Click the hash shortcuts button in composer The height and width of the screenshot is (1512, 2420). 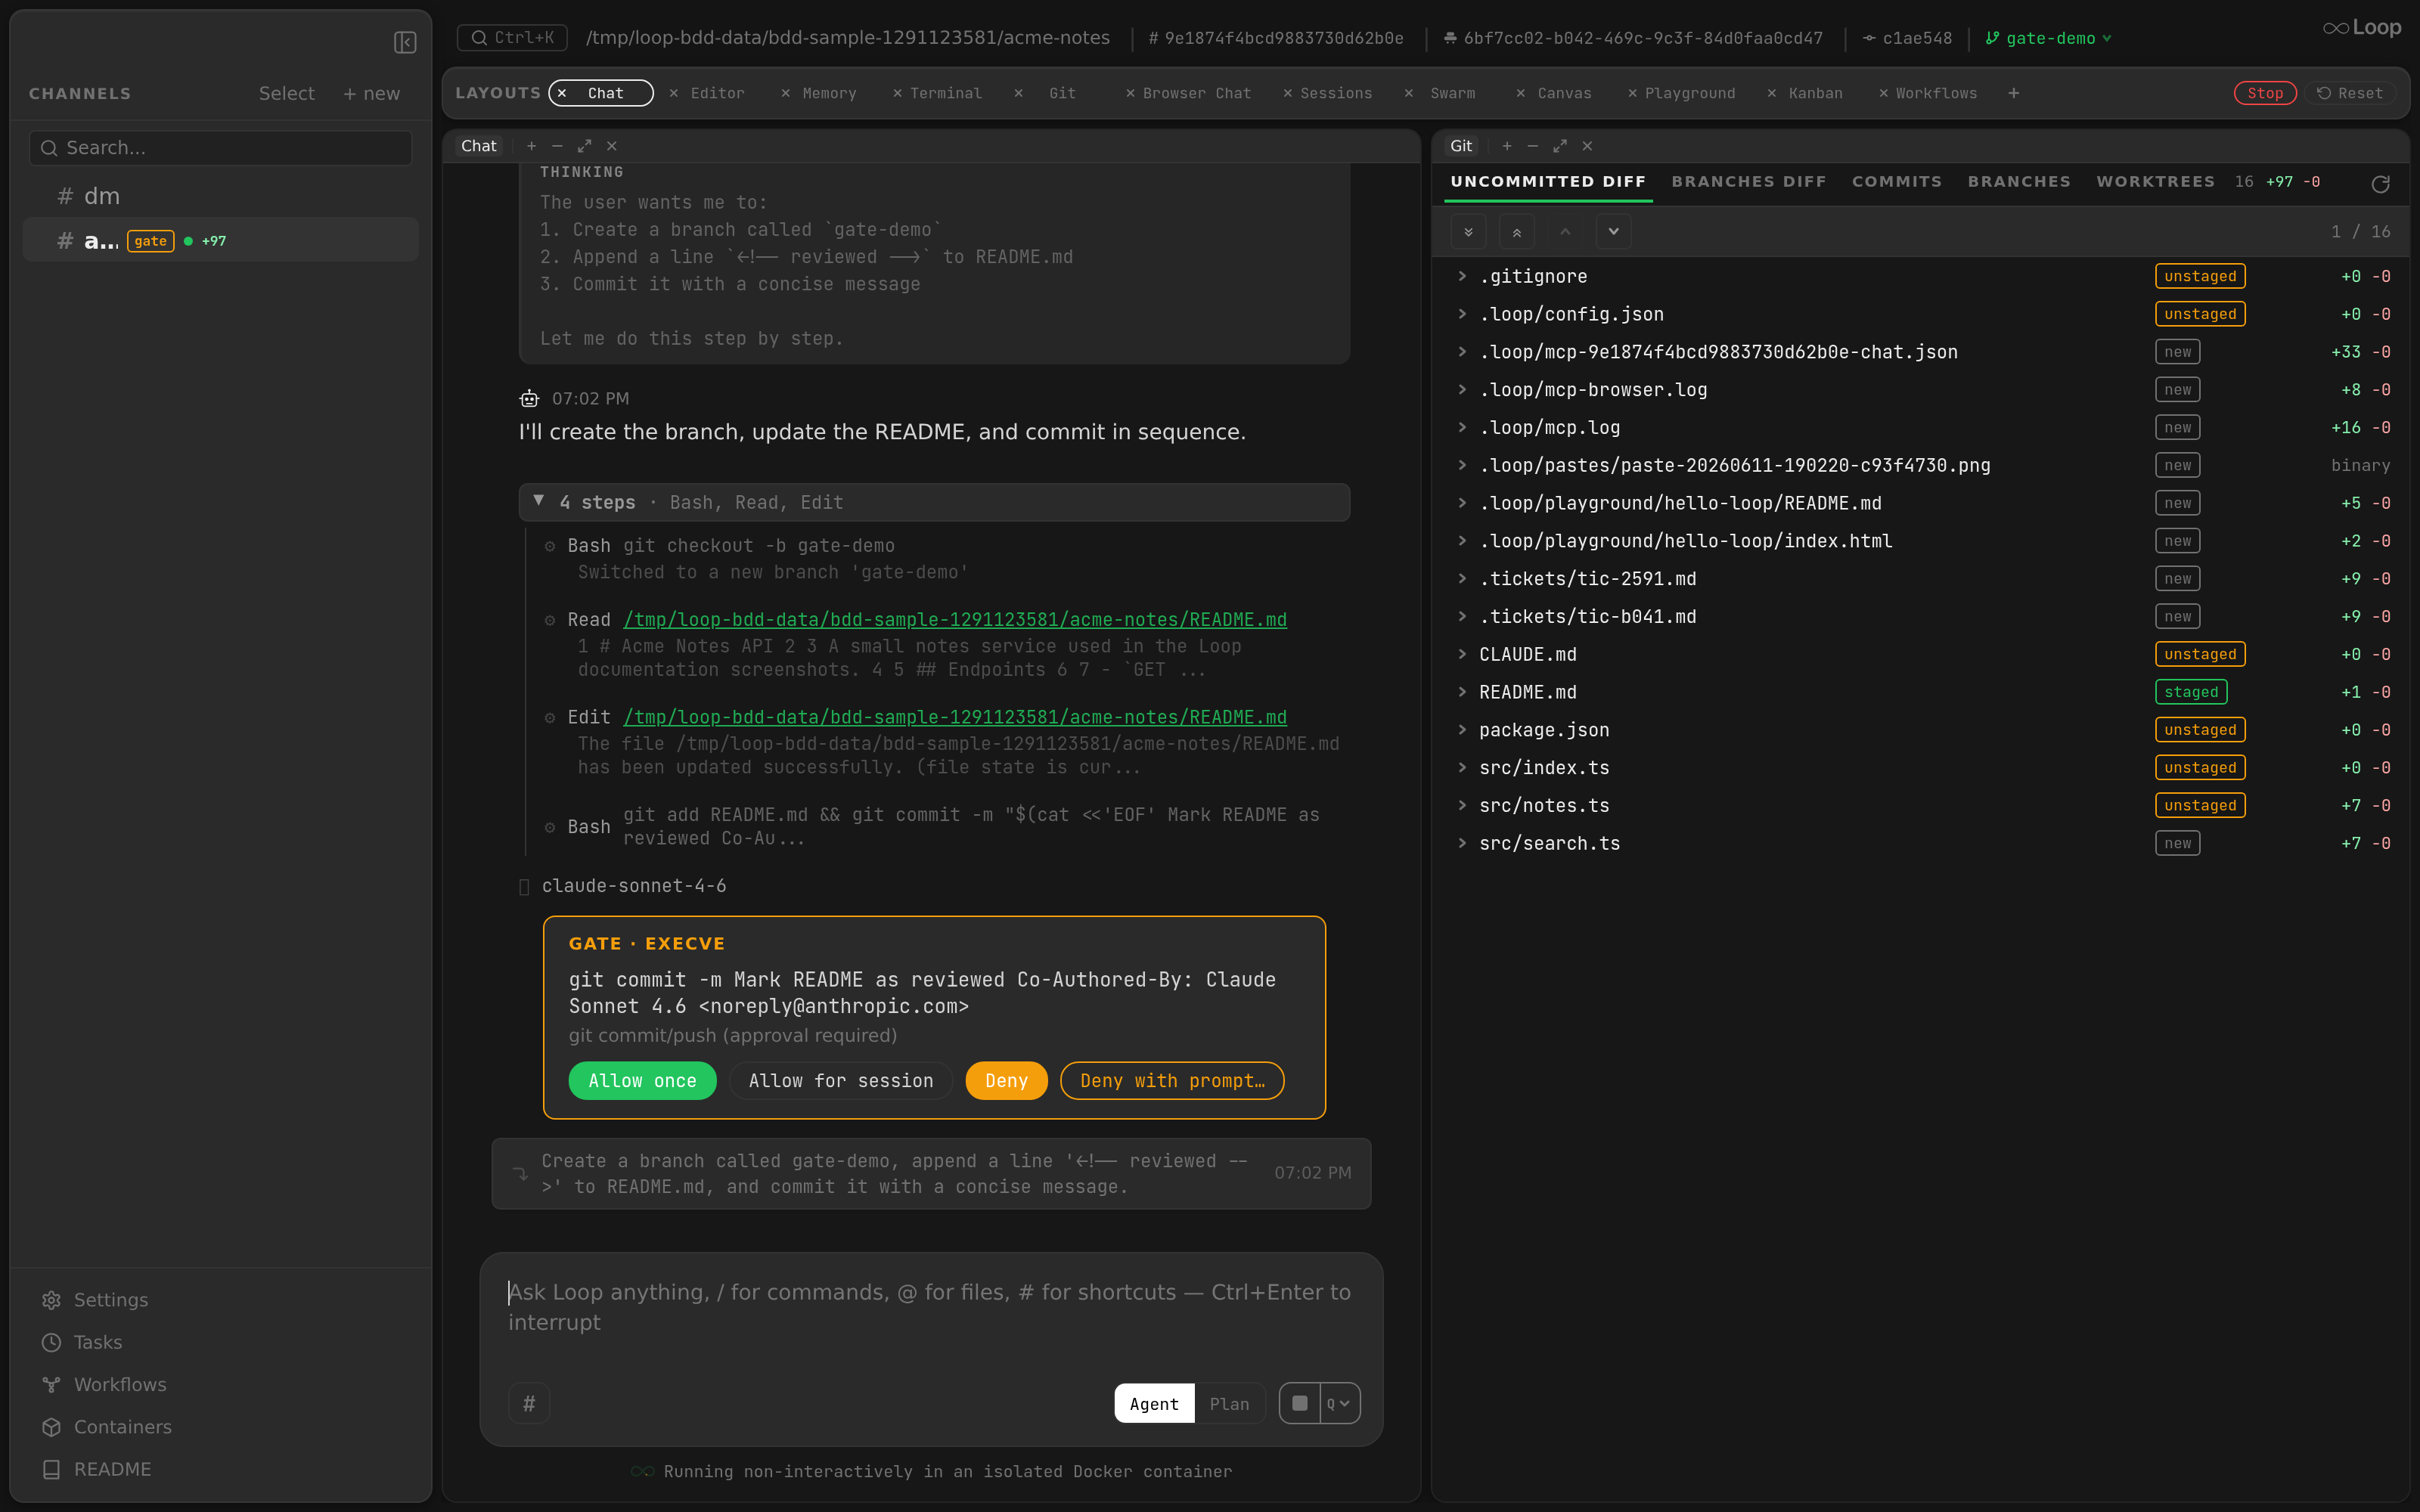pos(529,1403)
